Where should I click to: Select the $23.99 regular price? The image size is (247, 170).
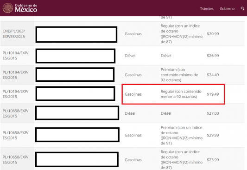[213, 160]
